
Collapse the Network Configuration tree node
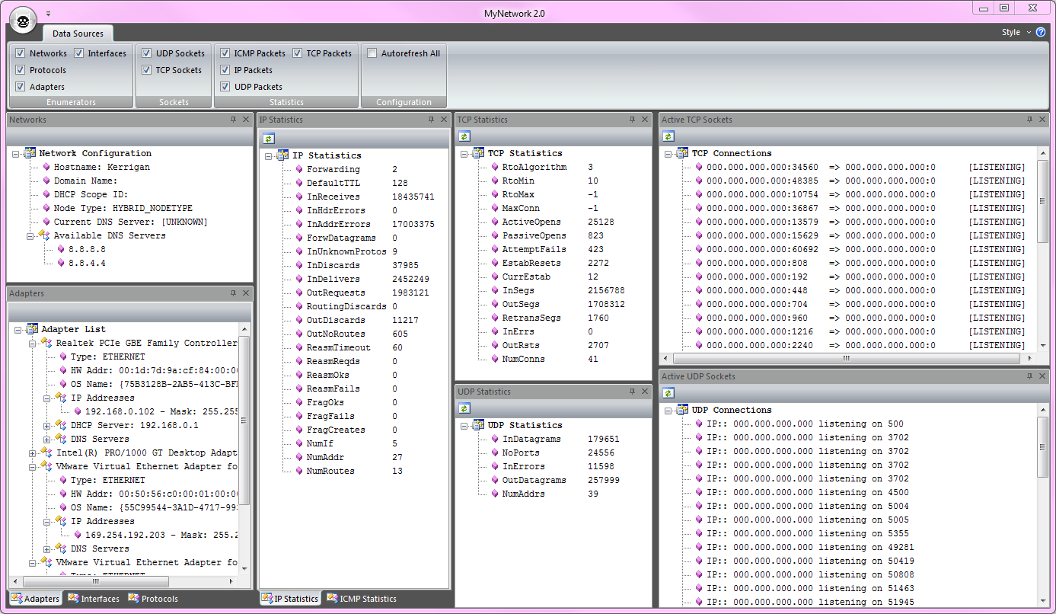click(16, 153)
